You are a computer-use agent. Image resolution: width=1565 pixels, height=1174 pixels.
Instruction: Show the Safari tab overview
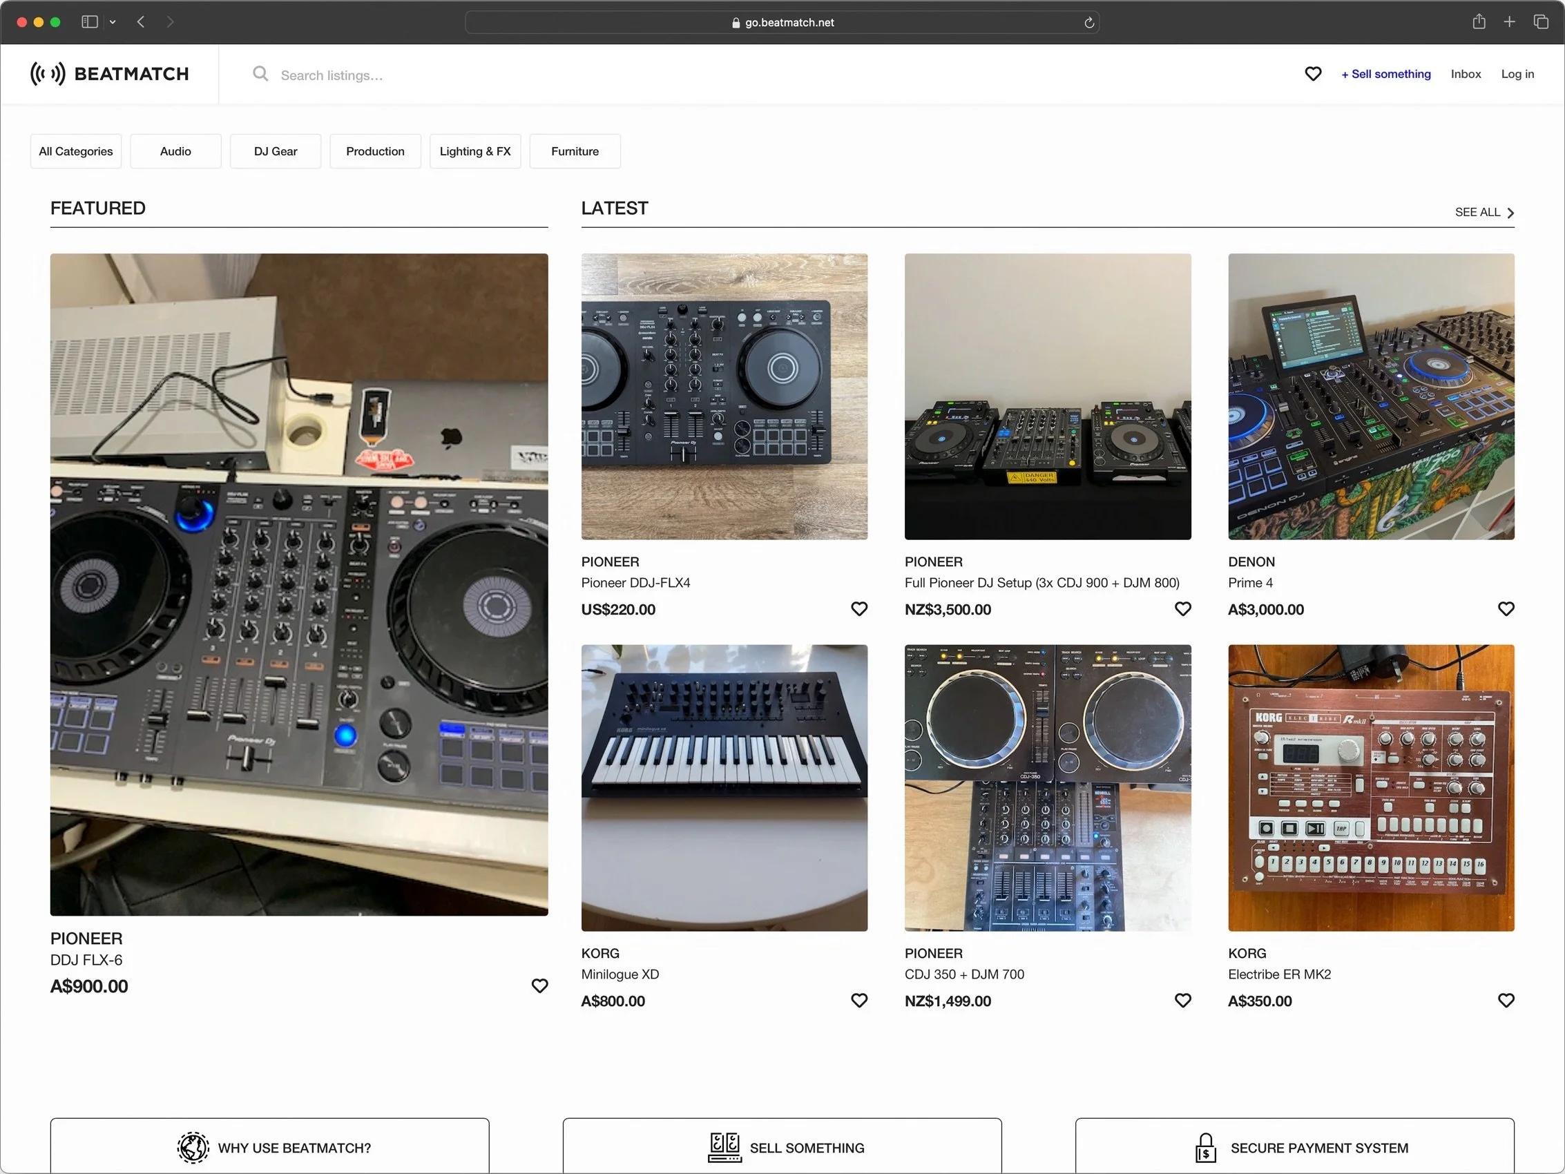click(1540, 22)
